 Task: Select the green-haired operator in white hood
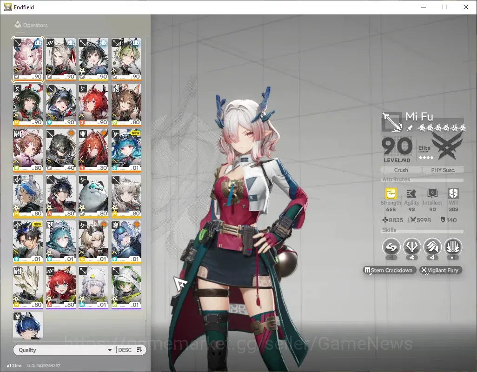(126, 287)
